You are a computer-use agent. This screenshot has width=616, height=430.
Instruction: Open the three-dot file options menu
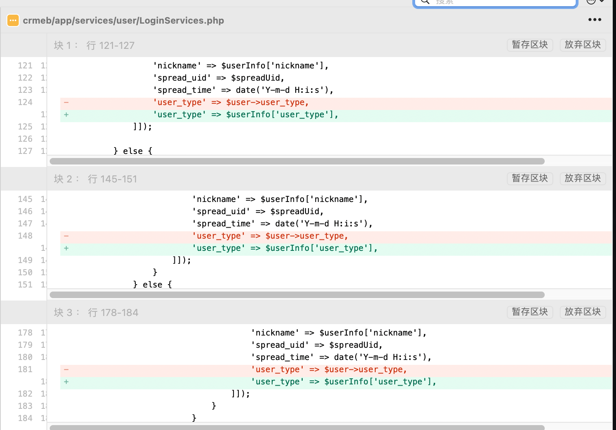(x=594, y=20)
